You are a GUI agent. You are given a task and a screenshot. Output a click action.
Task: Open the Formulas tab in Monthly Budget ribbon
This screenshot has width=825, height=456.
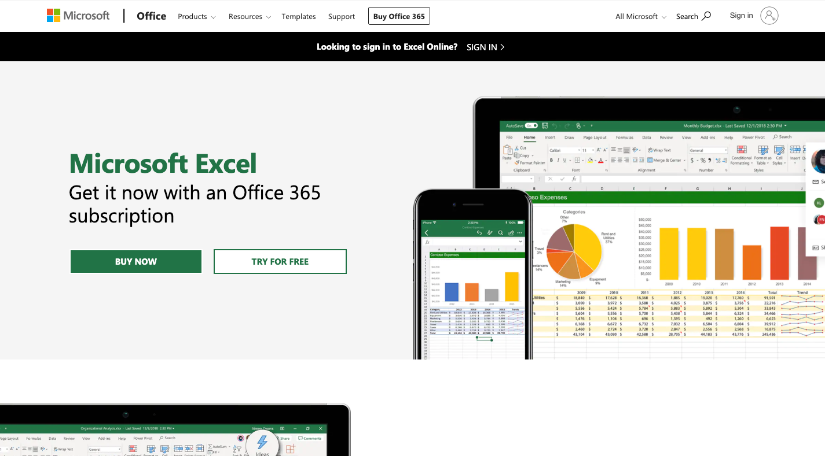pyautogui.click(x=625, y=138)
